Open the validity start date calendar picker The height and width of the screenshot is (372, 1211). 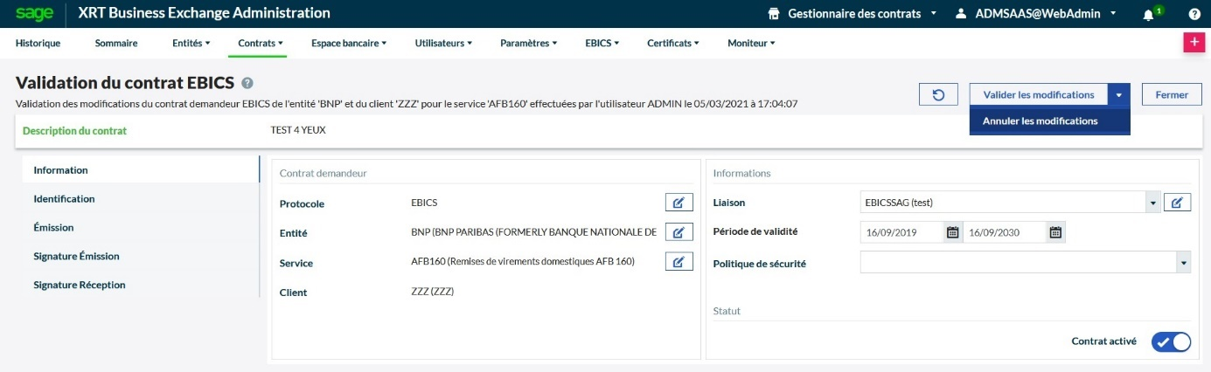(x=952, y=232)
